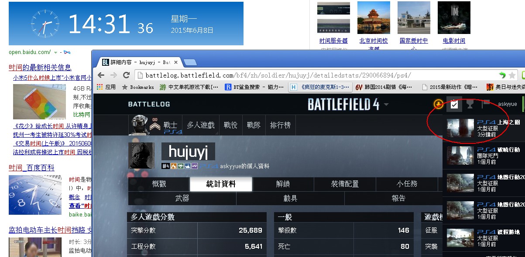Click the Chrome forward arrow
This screenshot has width=525, height=257.
click(x=113, y=75)
